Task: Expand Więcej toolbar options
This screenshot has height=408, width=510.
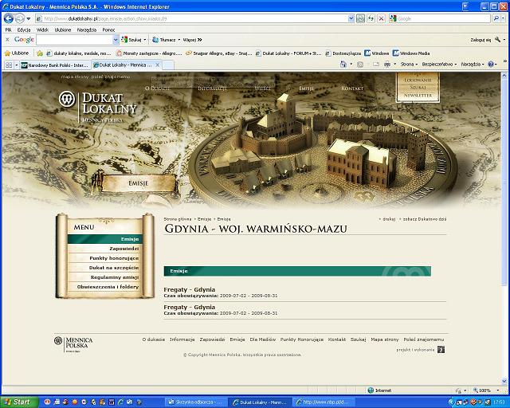Action: pyautogui.click(x=192, y=40)
